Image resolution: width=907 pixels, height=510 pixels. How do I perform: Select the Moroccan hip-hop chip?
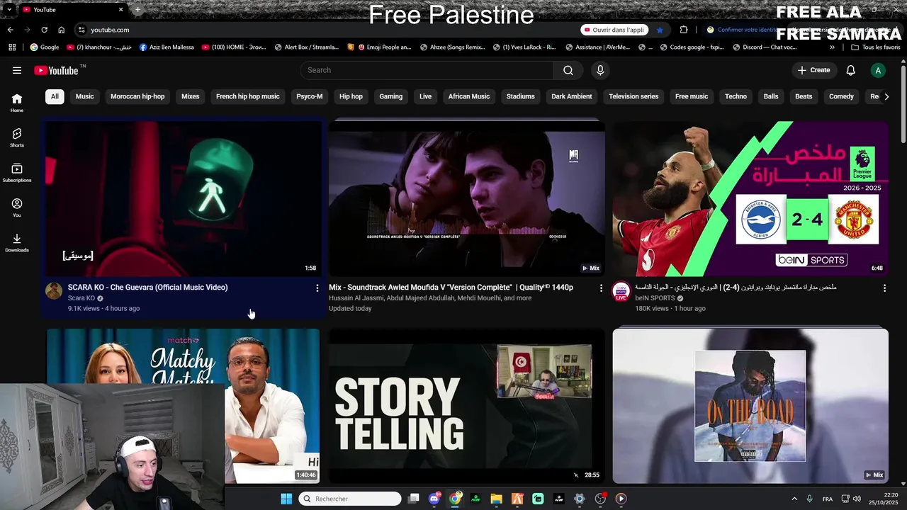(137, 96)
